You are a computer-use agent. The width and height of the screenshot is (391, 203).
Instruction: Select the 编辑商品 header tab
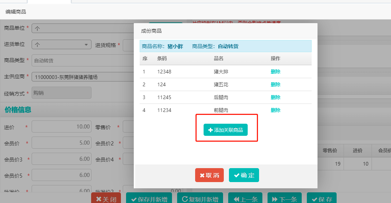16,12
